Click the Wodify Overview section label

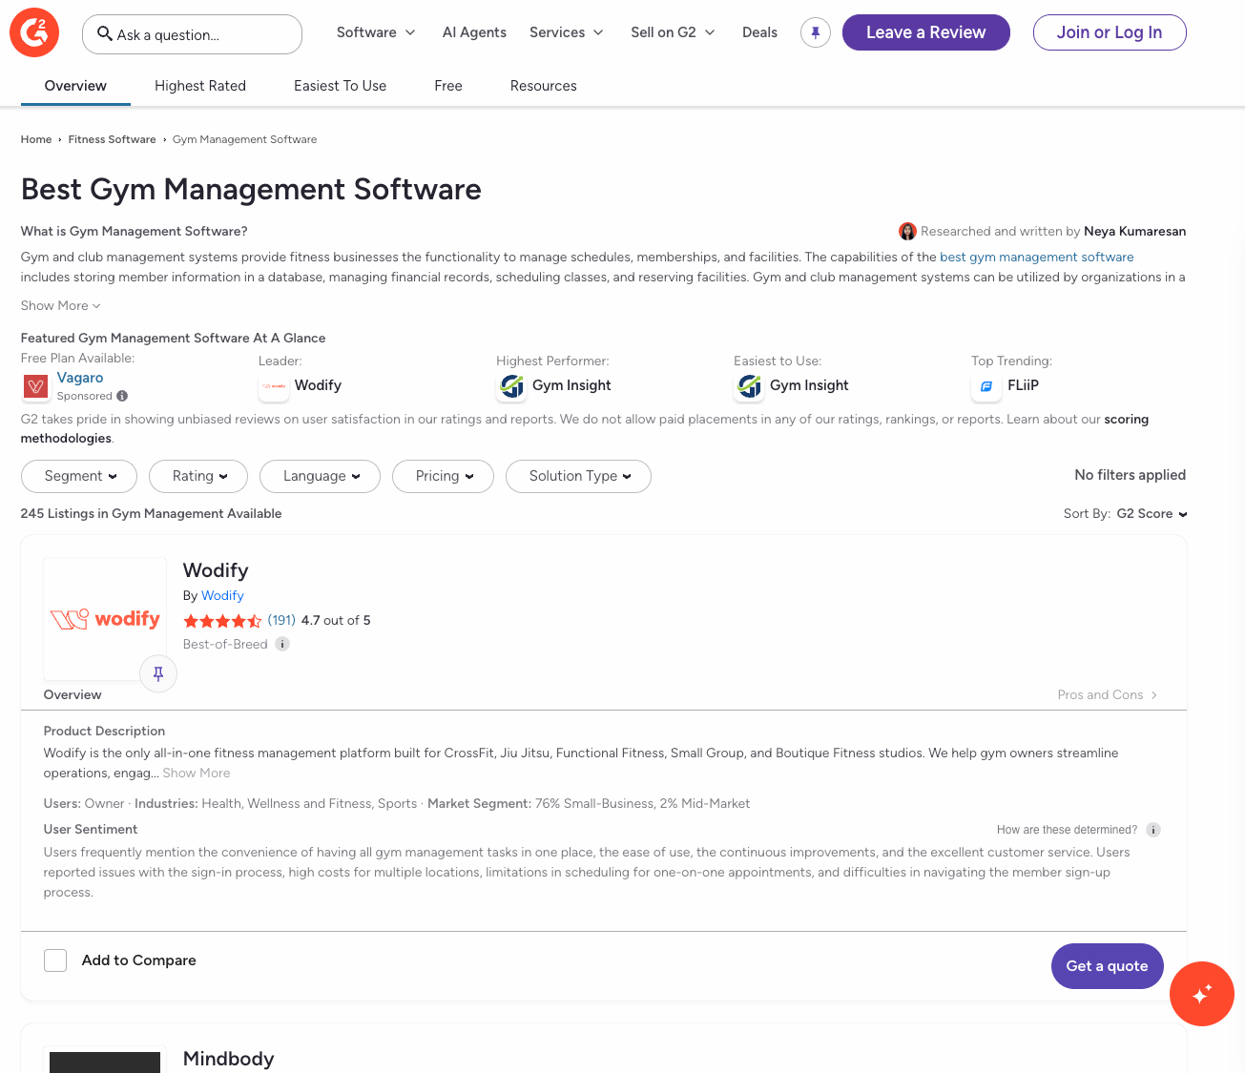[x=73, y=694]
